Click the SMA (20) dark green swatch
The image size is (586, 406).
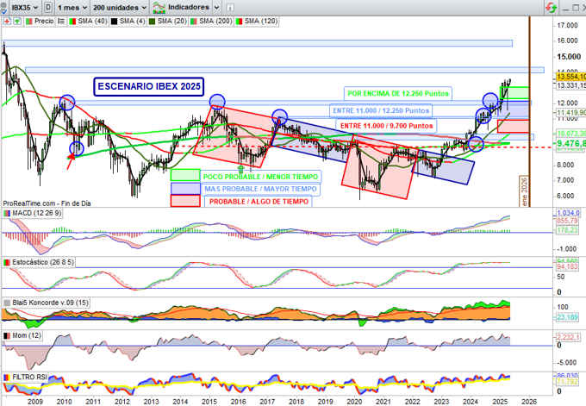tap(153, 22)
